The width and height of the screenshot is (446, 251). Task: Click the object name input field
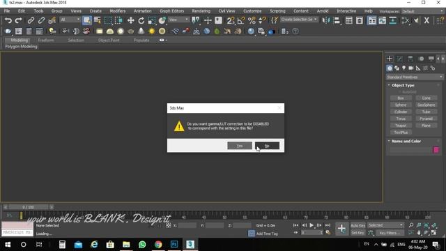(x=410, y=150)
